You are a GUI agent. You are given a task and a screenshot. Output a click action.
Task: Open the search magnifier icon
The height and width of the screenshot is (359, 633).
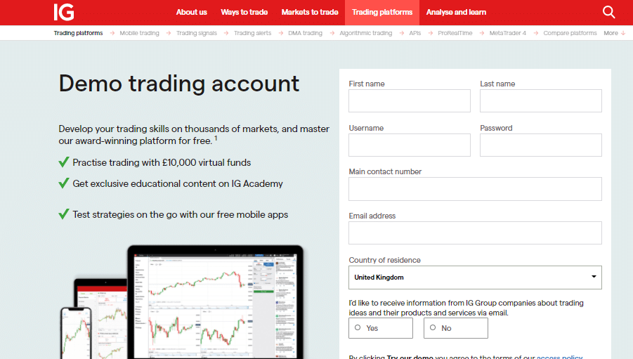pos(608,12)
